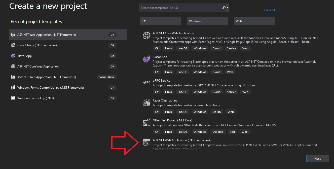Click Web tag under ASP.NET Core Web Application
The image size is (334, 169).
[x=245, y=48]
